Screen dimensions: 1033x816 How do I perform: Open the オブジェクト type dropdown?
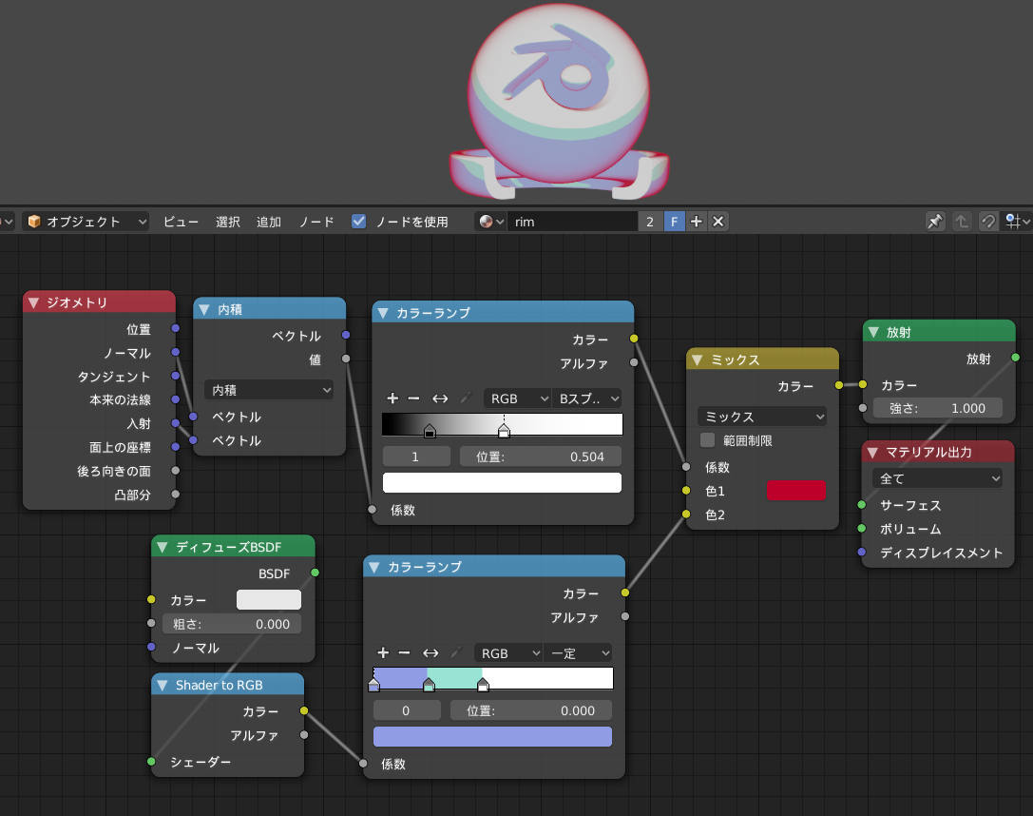86,222
